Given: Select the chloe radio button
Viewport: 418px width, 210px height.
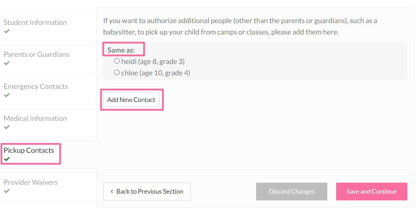Looking at the screenshot, I should 117,72.
